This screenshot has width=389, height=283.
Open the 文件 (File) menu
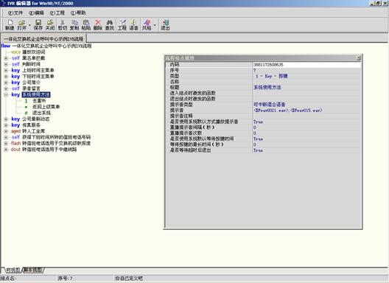coord(15,13)
